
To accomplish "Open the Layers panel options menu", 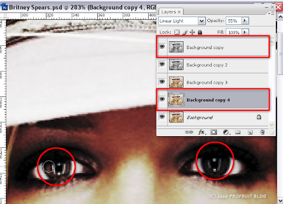I will coord(271,13).
